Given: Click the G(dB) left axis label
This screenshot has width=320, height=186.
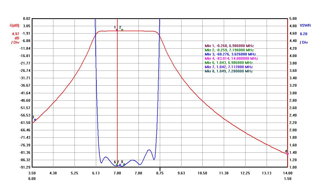Looking at the screenshot, I should (x=15, y=26).
